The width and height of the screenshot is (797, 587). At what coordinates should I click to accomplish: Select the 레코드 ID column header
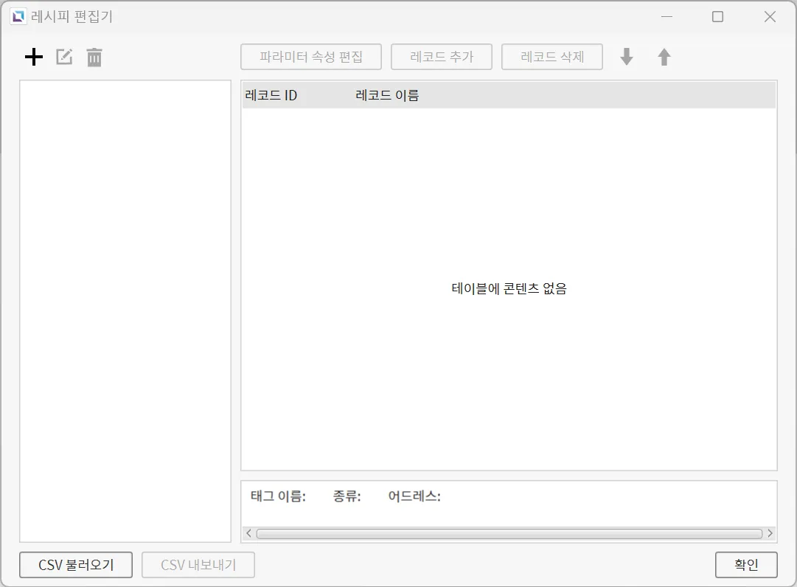[271, 95]
